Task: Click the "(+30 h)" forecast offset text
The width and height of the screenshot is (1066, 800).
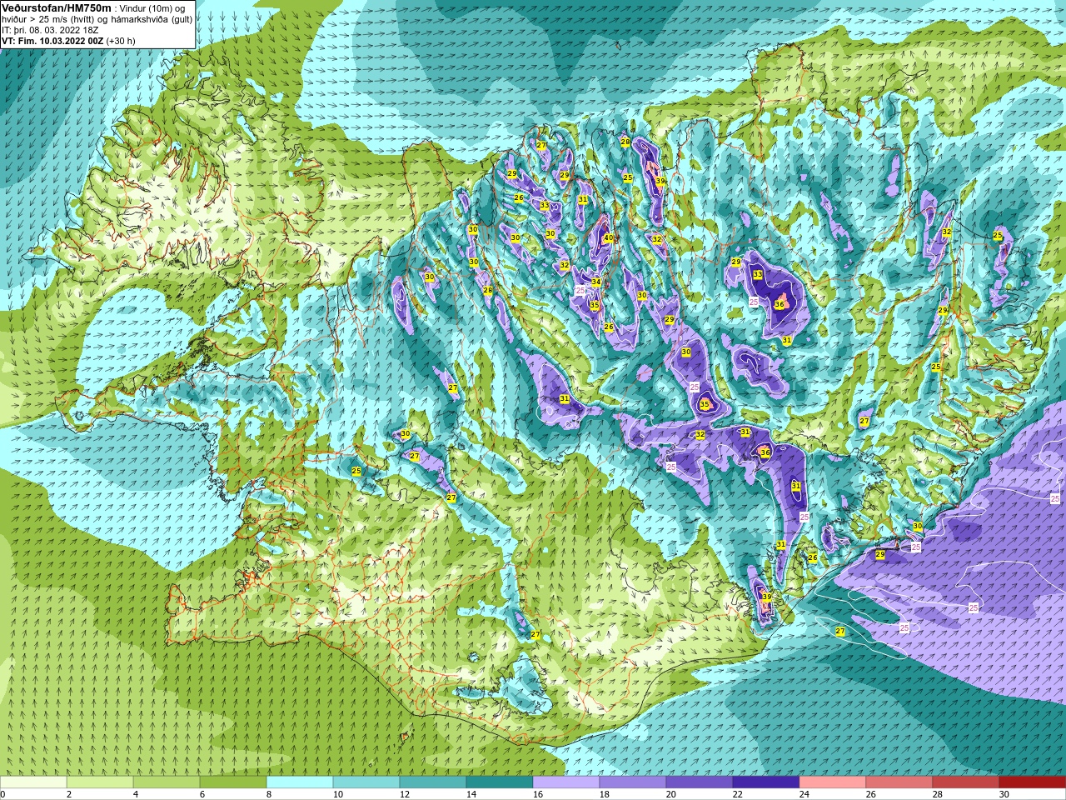Action: tap(121, 41)
